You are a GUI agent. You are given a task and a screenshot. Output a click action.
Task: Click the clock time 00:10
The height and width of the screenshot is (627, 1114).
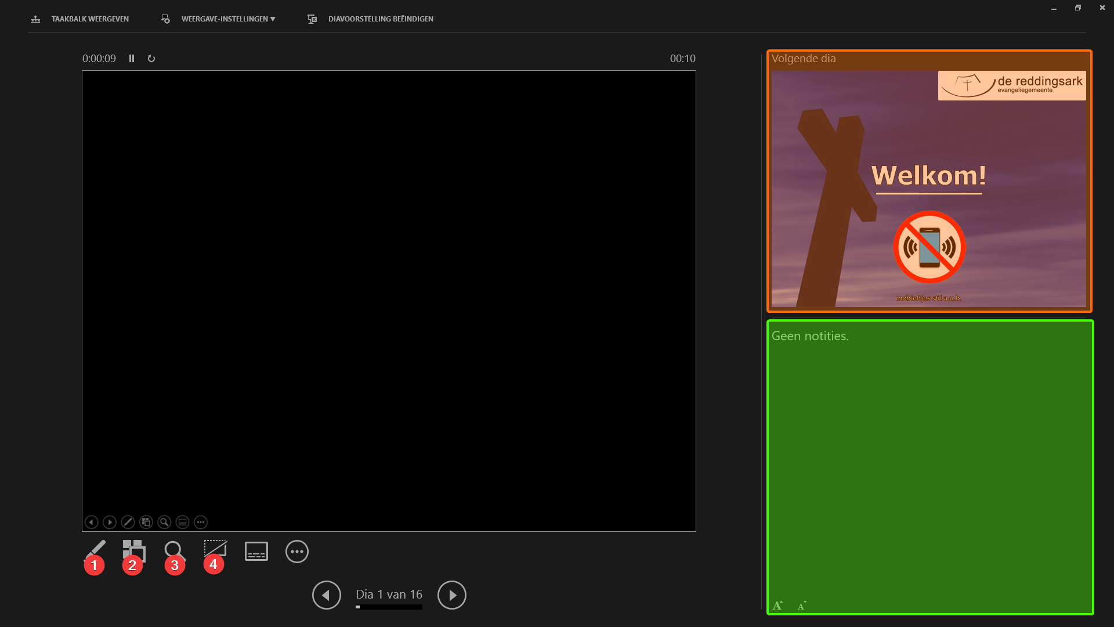tap(682, 59)
